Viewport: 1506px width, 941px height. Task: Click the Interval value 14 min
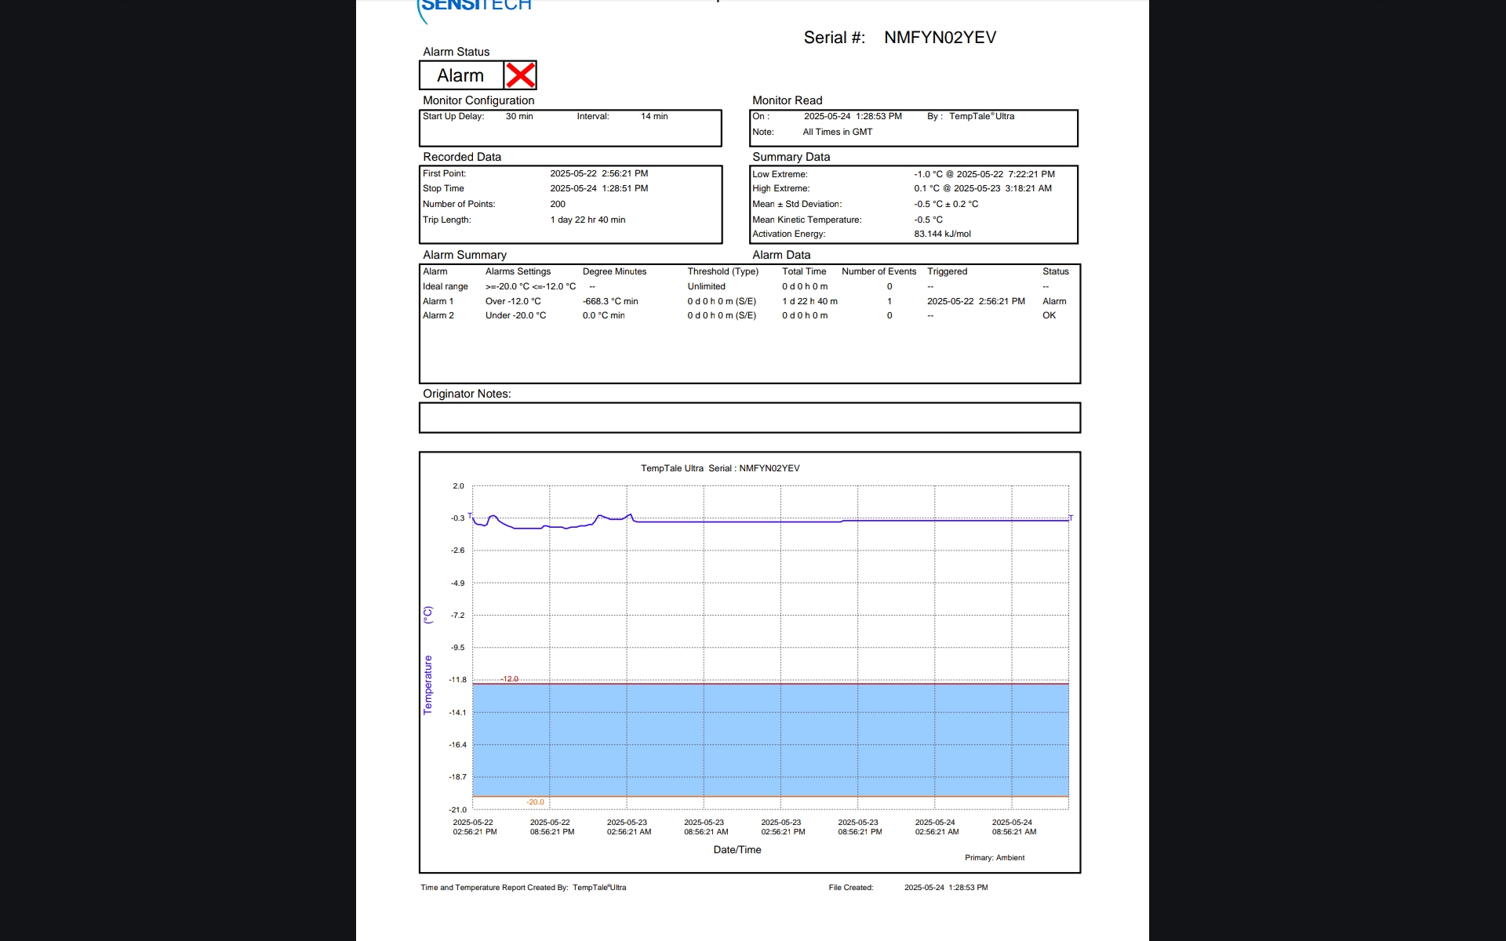coord(654,116)
